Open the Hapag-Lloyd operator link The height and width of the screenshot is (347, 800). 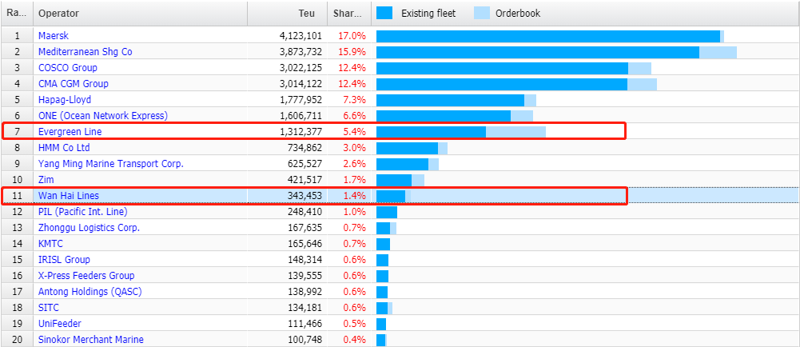coord(64,100)
